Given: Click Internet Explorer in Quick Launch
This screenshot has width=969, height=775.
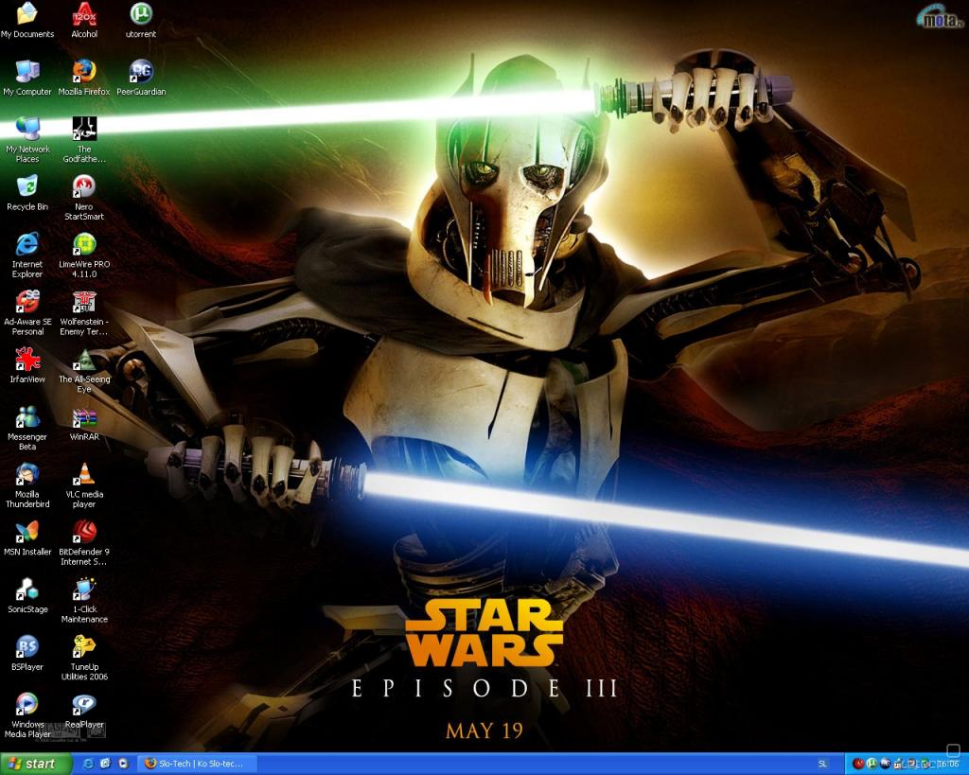Looking at the screenshot, I should [88, 764].
